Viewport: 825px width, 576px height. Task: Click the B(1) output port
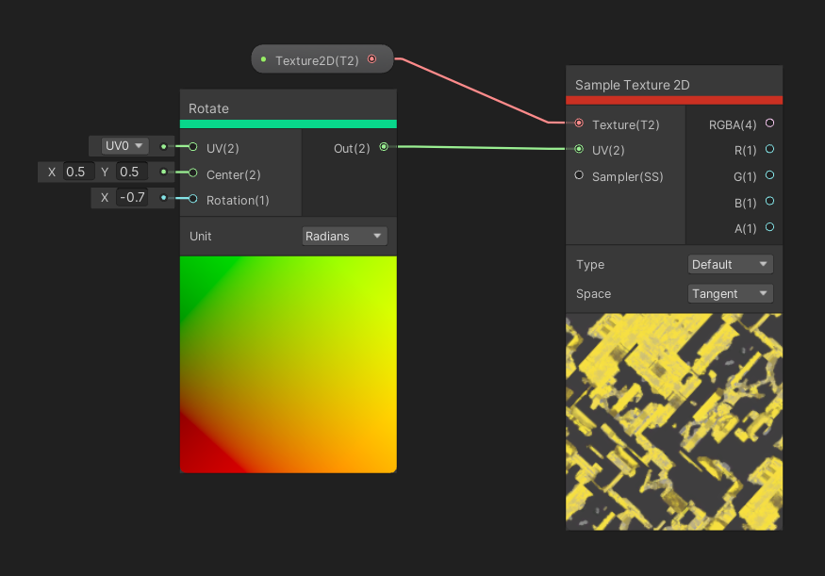[x=770, y=202]
